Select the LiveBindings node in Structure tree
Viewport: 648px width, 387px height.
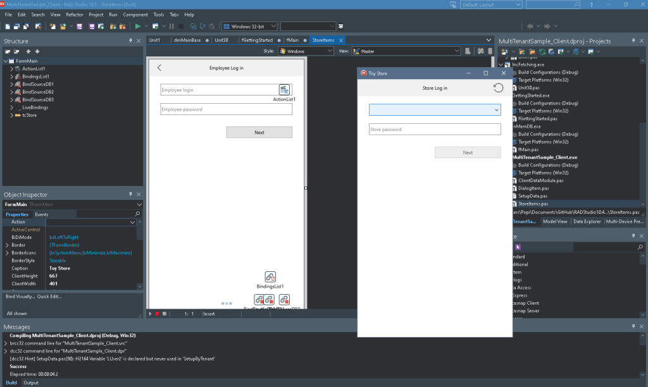[35, 107]
